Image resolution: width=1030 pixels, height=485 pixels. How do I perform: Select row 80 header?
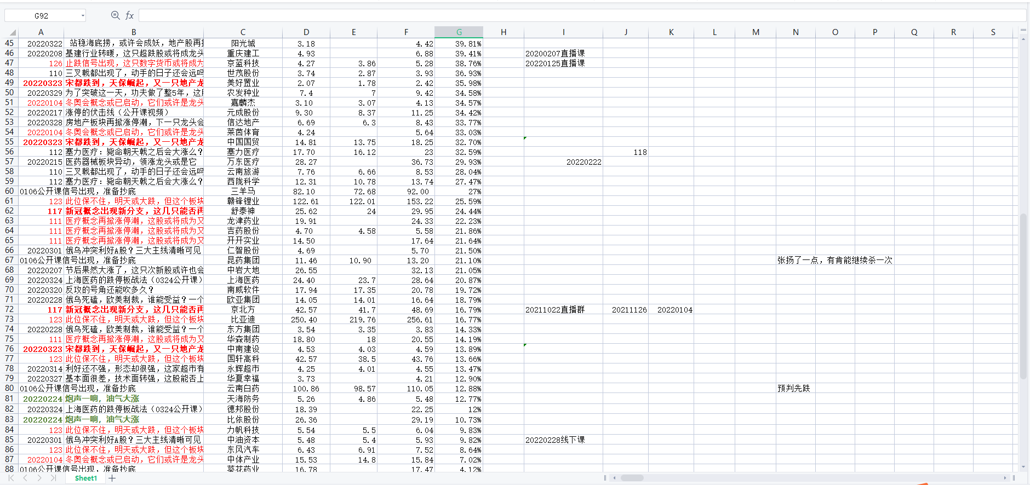[x=9, y=388]
